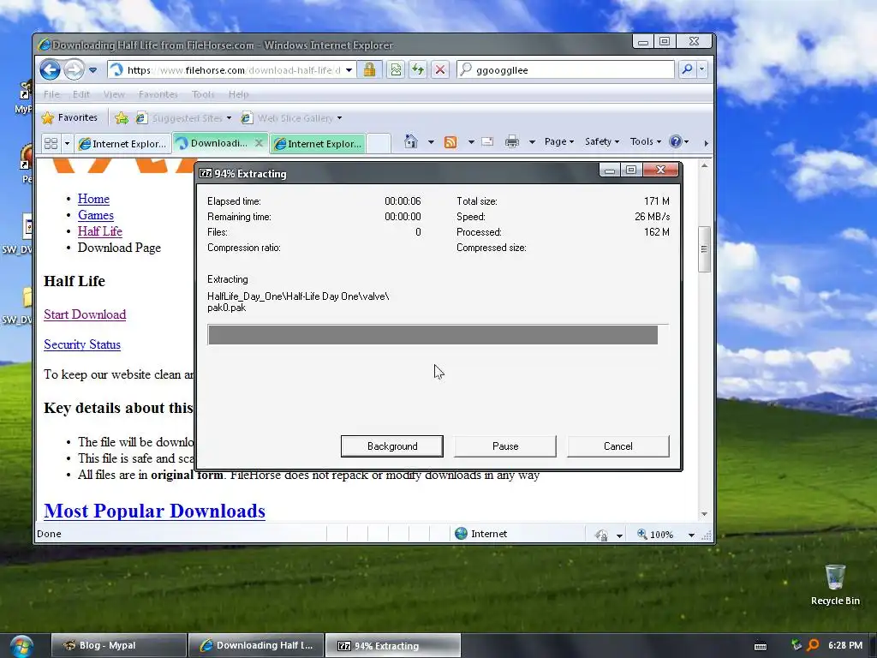This screenshot has width=877, height=658.
Task: Click the orange search icon in system tray
Action: point(814,645)
